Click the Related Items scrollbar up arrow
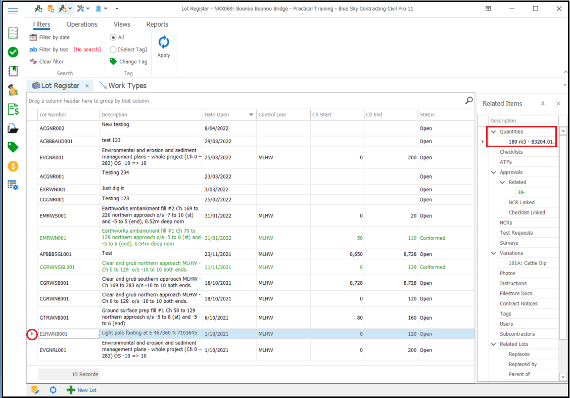This screenshot has height=398, width=570. coord(563,131)
